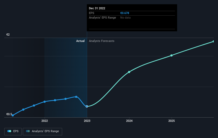Click the second EPS data point from left
Image resolution: width=218 pixels, height=138 pixels.
[x=23, y=110]
